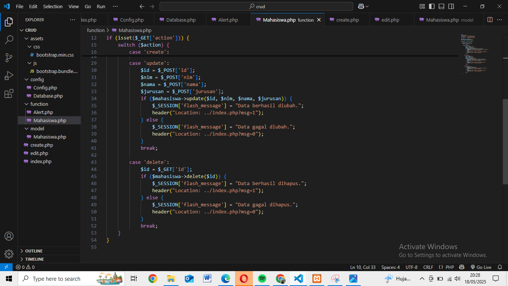Click the crud search box at the top
This screenshot has height=286, width=508.
[256, 6]
